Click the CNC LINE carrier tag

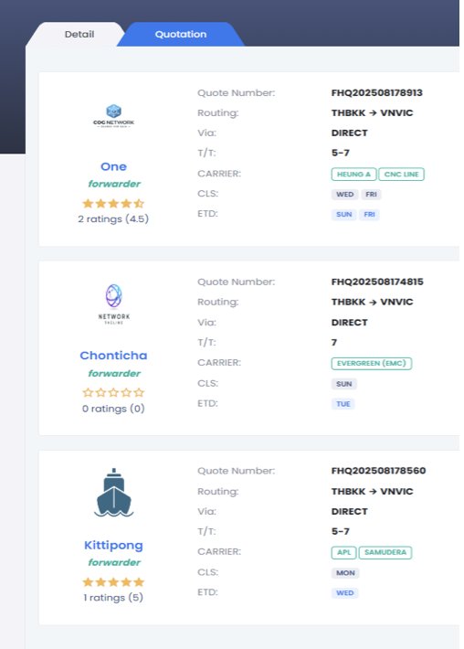point(401,175)
